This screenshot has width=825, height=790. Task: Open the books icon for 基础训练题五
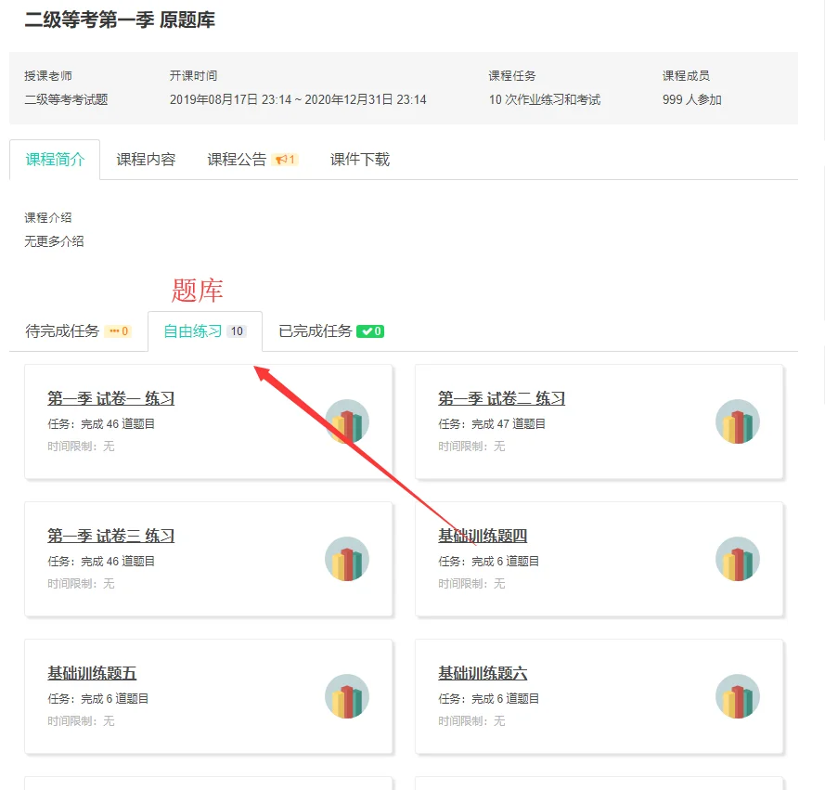[347, 696]
